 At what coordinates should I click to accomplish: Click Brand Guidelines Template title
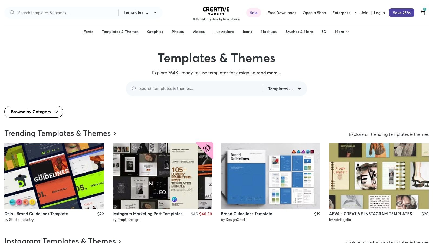(x=247, y=214)
